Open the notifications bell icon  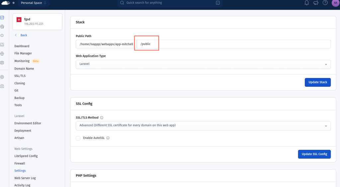[306, 3]
